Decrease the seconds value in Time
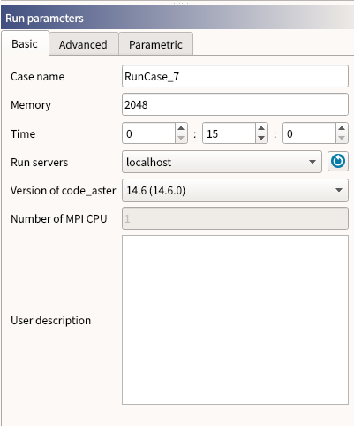This screenshot has height=426, width=354. (342, 138)
